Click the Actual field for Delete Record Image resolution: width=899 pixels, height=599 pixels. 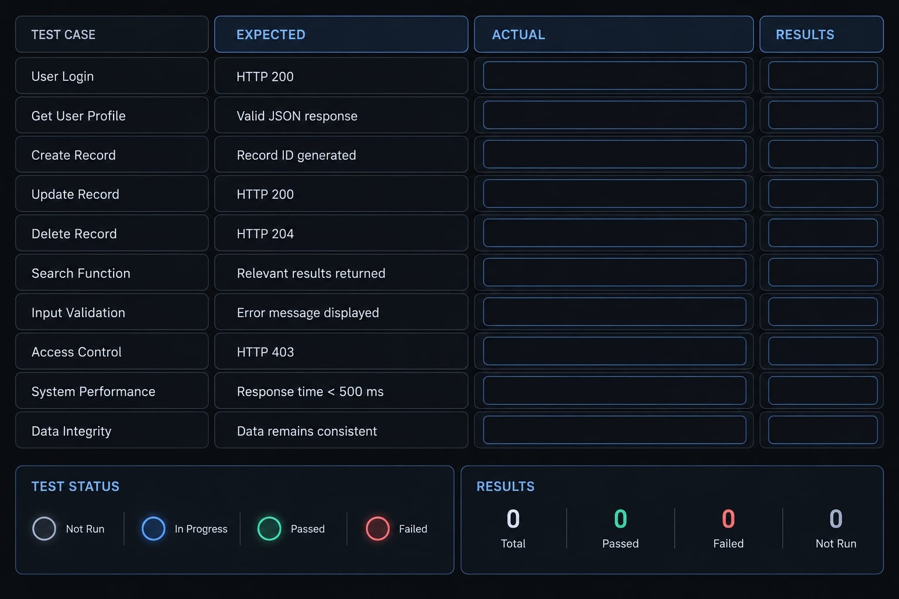click(615, 233)
